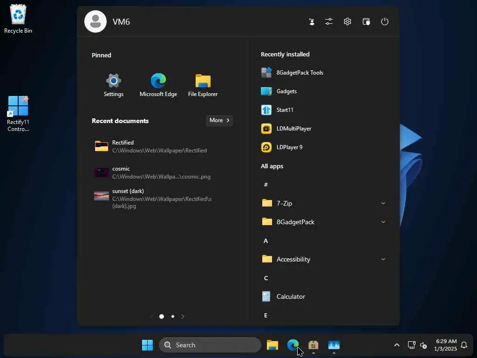This screenshot has width=477, height=358.
Task: Click the power button in Start menu header
Action: coord(384,21)
